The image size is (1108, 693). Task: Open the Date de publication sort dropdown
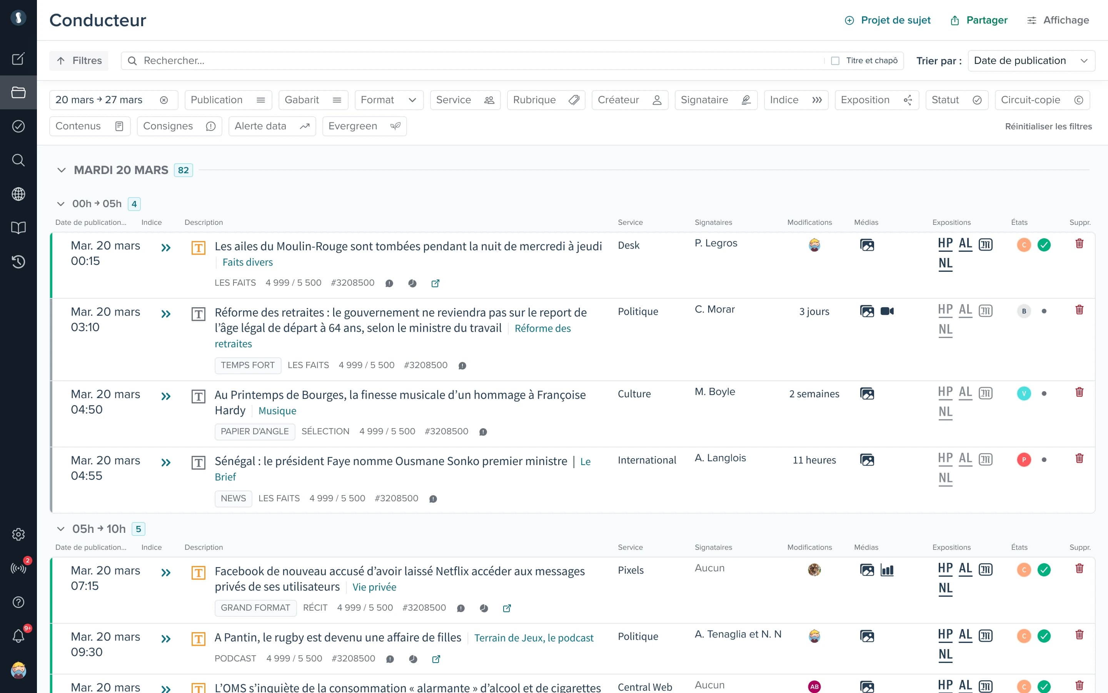click(x=1031, y=60)
